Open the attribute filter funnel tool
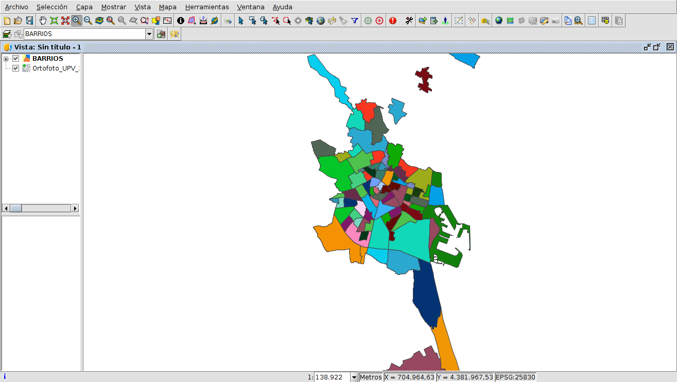Image resolution: width=677 pixels, height=382 pixels. [355, 21]
